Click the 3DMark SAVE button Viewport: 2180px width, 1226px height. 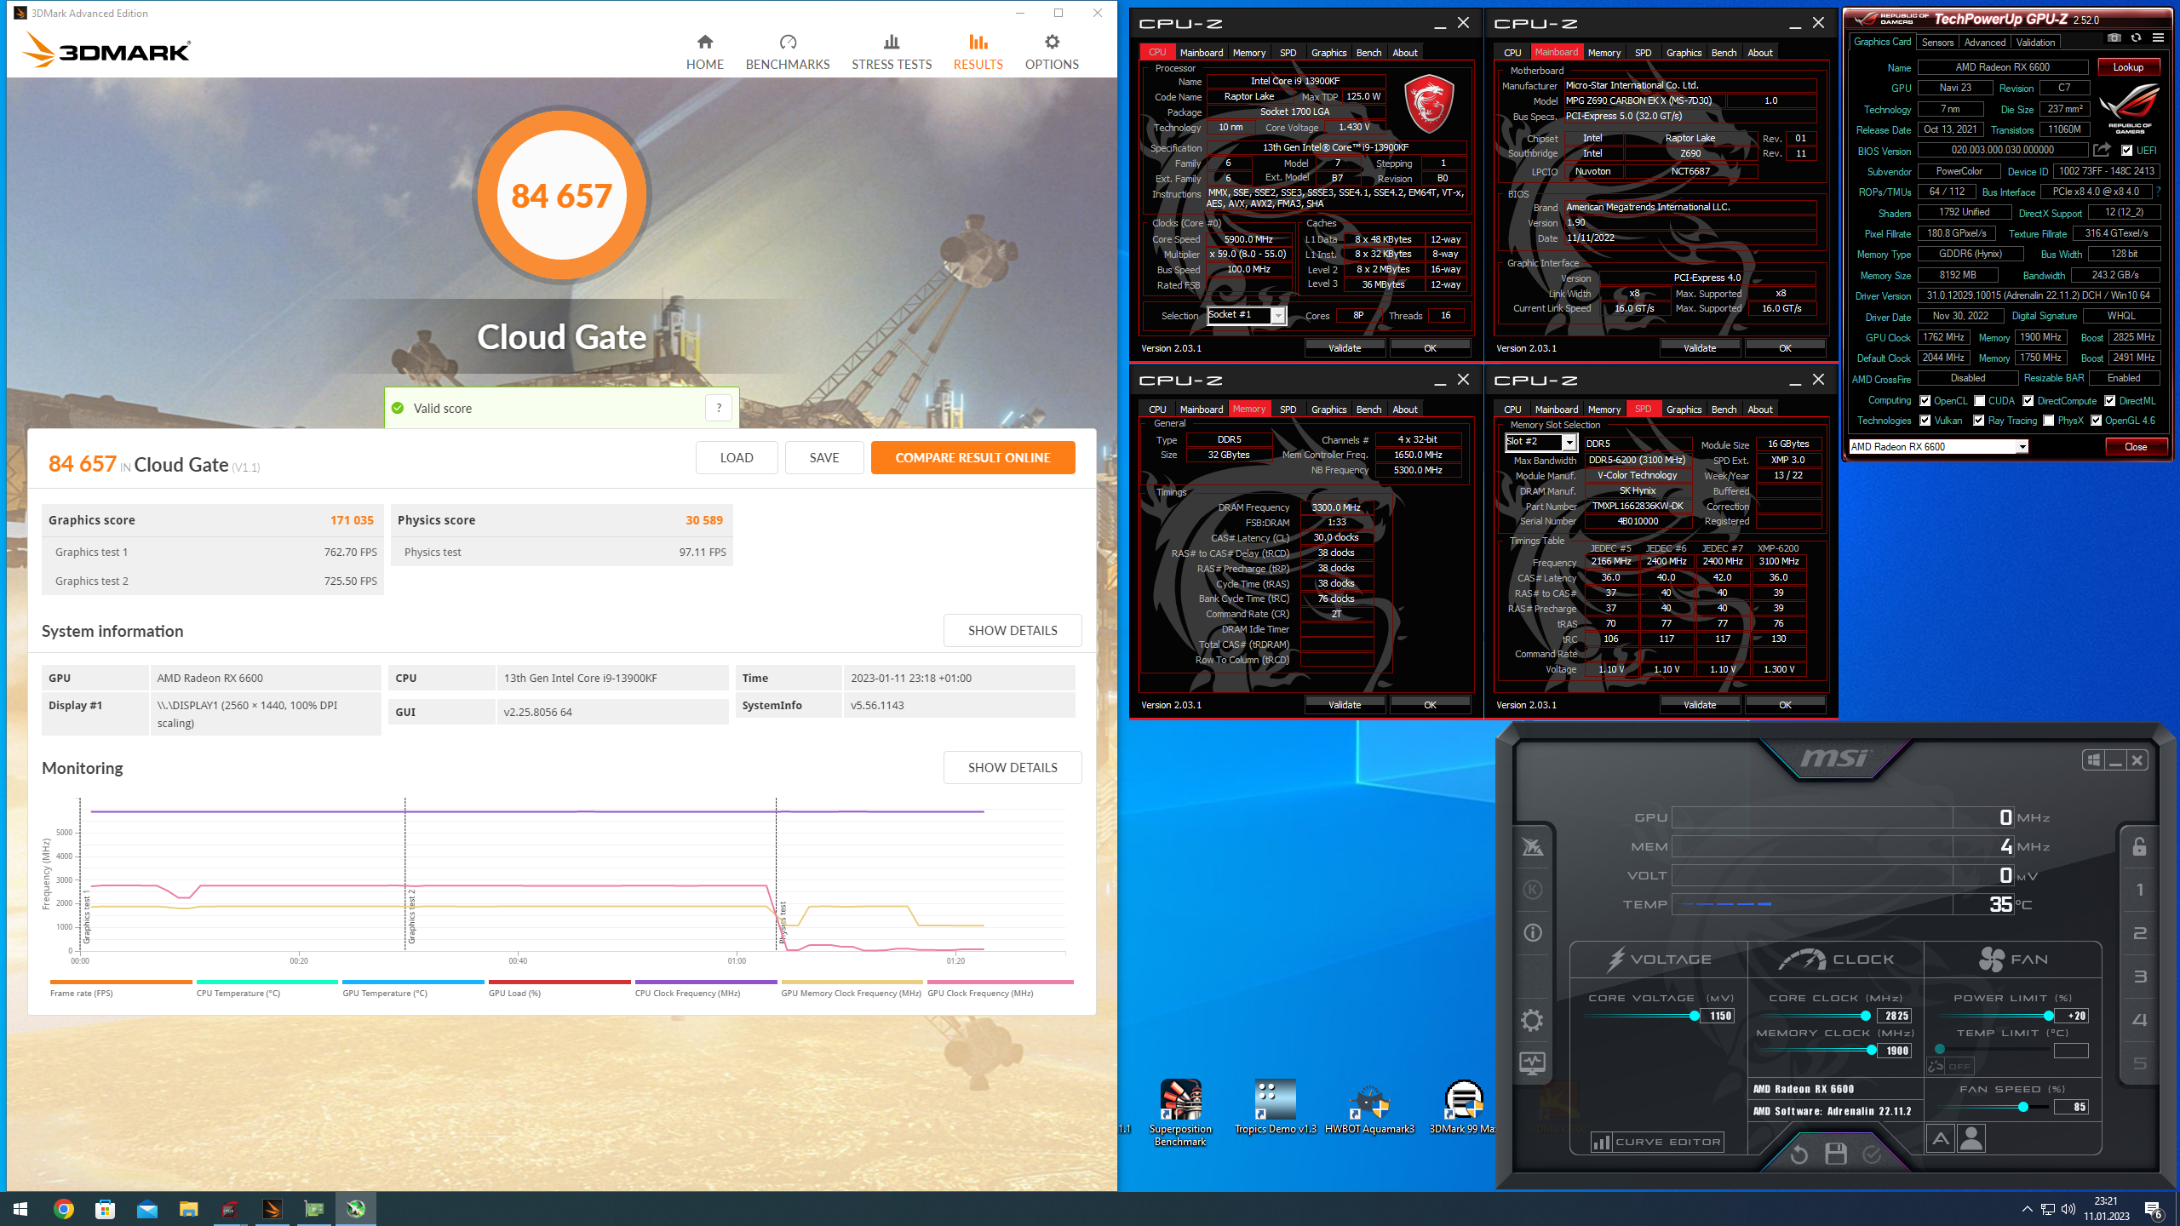(824, 458)
